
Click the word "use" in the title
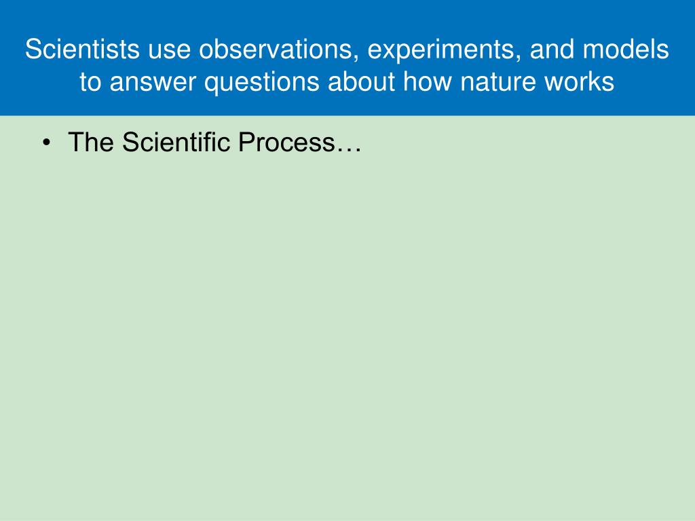[x=169, y=51]
